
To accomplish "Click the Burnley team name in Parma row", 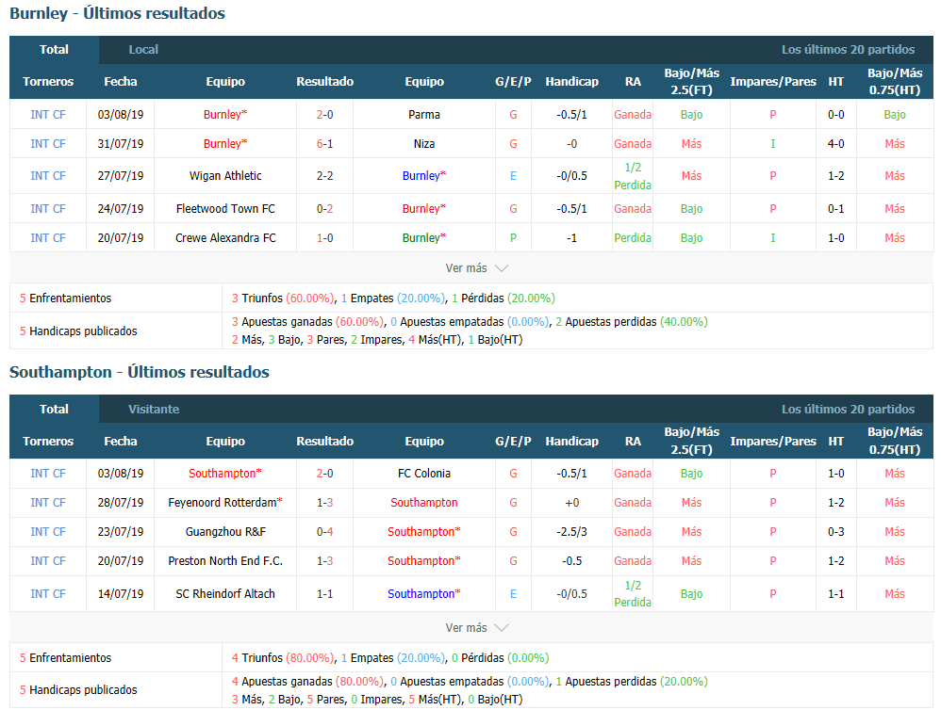I will (x=225, y=115).
